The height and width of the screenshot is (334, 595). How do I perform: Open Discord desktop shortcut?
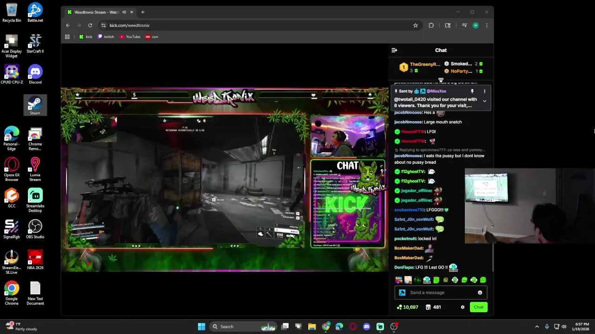pyautogui.click(x=35, y=74)
